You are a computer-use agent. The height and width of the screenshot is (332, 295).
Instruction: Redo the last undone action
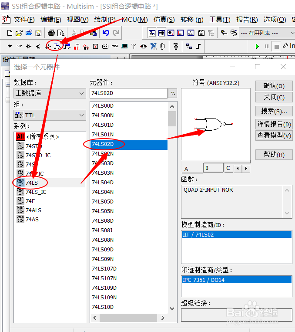tap(116, 33)
